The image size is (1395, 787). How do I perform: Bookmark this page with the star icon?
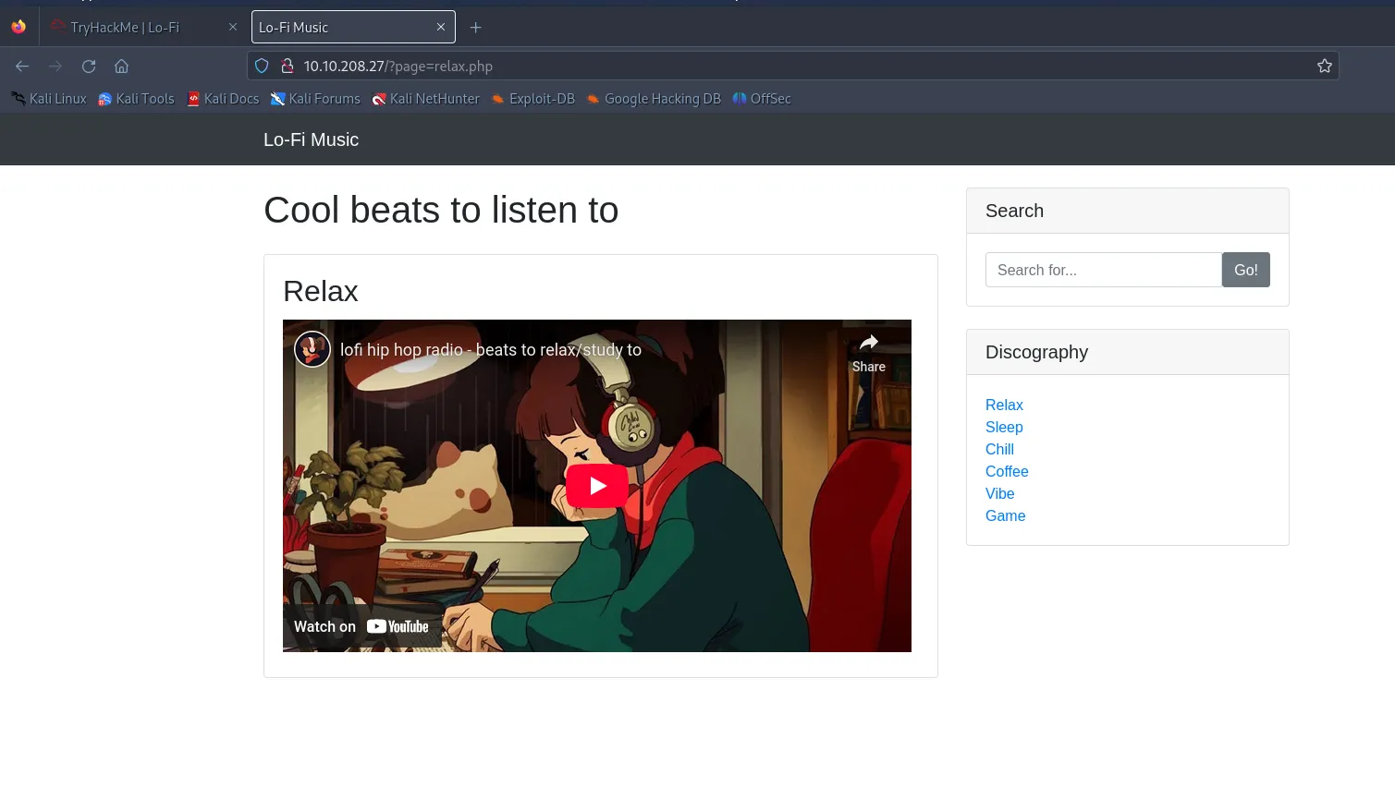(1324, 67)
